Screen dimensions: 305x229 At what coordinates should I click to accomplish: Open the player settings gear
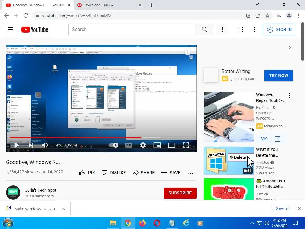coord(143,145)
